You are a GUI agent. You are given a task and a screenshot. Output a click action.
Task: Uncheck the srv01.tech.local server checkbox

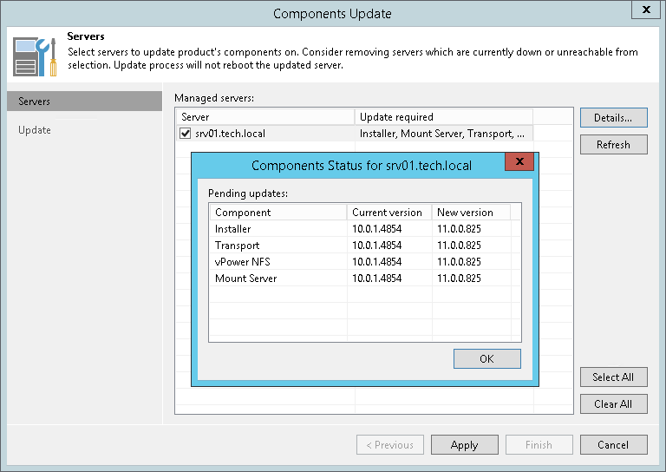click(x=185, y=134)
